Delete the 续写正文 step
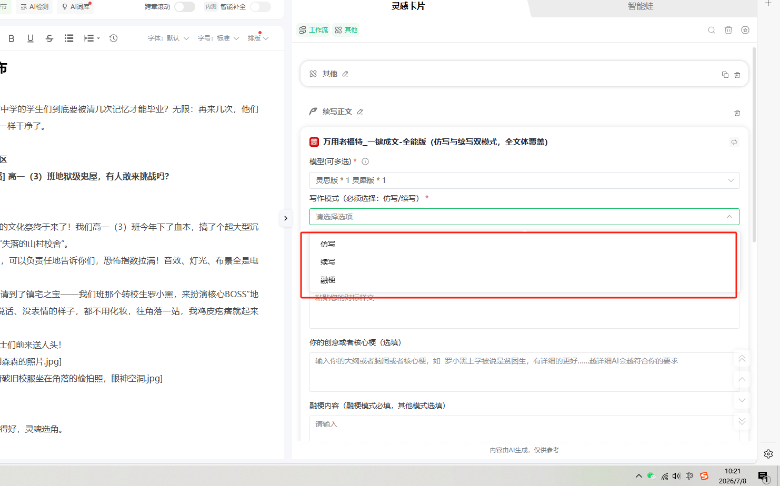Image resolution: width=780 pixels, height=486 pixels. (737, 113)
